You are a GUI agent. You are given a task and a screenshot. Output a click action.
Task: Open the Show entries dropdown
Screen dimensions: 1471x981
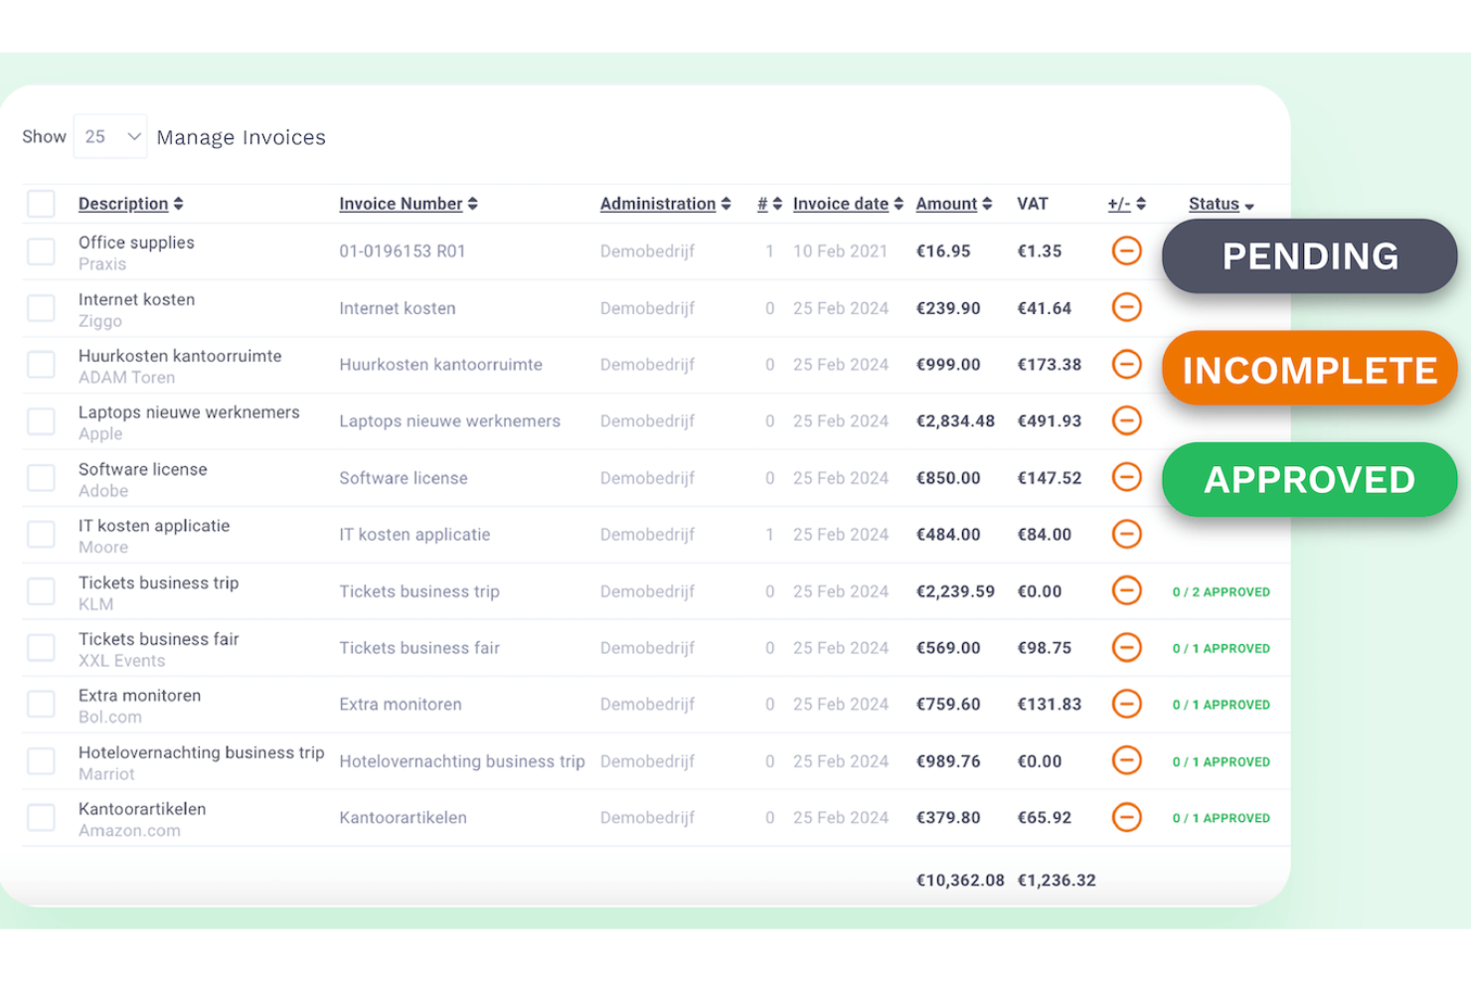pos(109,136)
